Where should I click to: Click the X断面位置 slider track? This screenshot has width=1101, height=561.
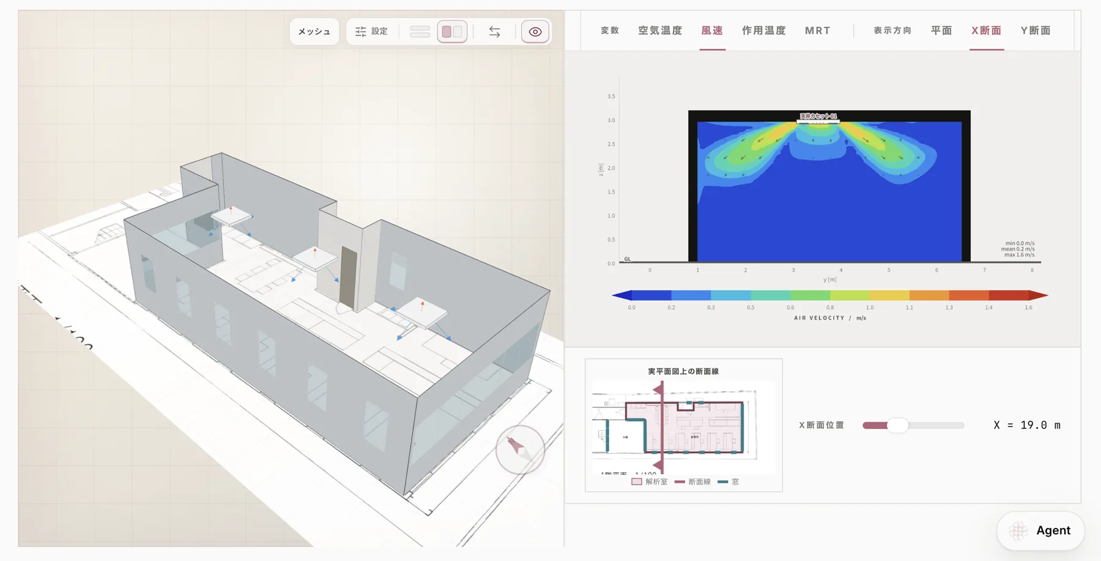(914, 425)
